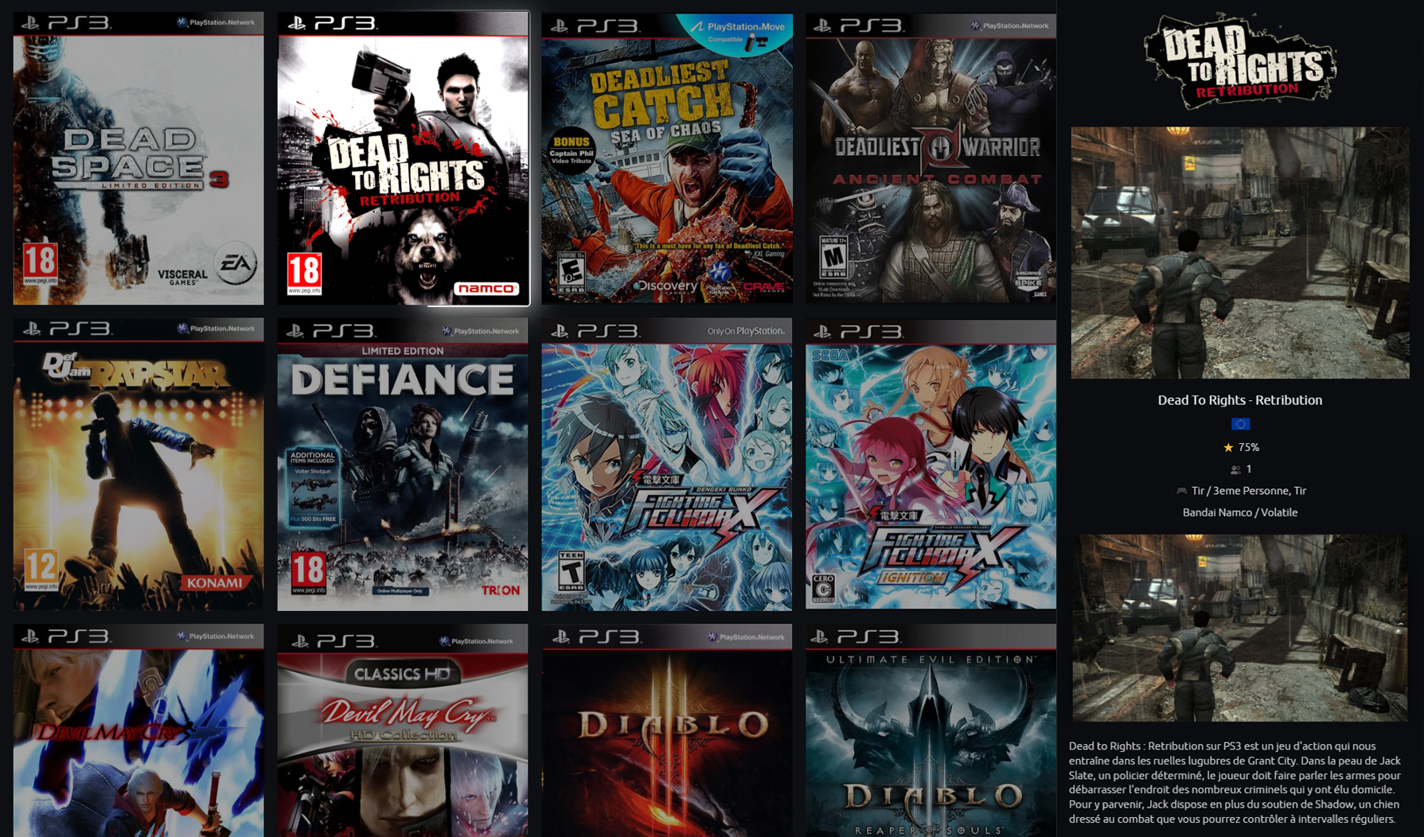Click the players count icon
This screenshot has height=837, width=1424.
pos(1235,469)
